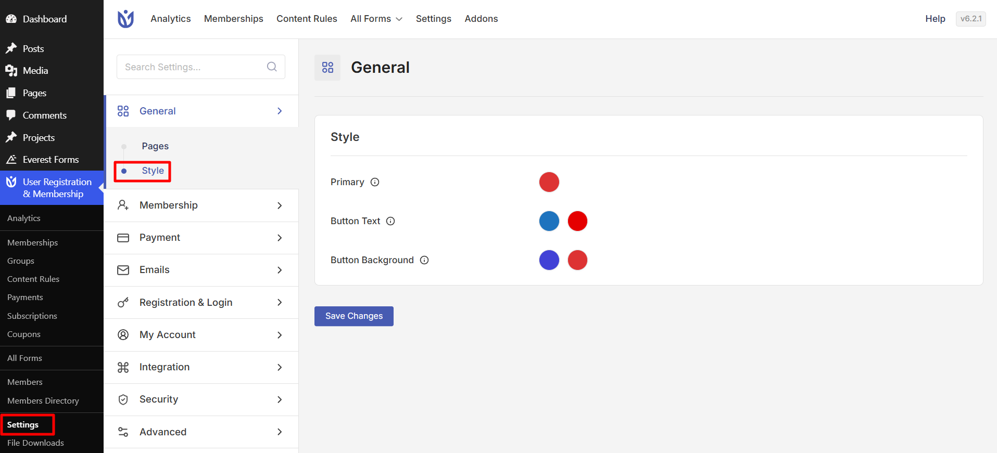Viewport: 997px width, 453px height.
Task: Open Coupons in the sidebar submenu
Action: point(24,334)
